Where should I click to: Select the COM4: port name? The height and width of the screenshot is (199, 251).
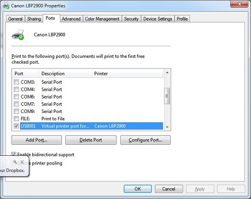[28, 89]
